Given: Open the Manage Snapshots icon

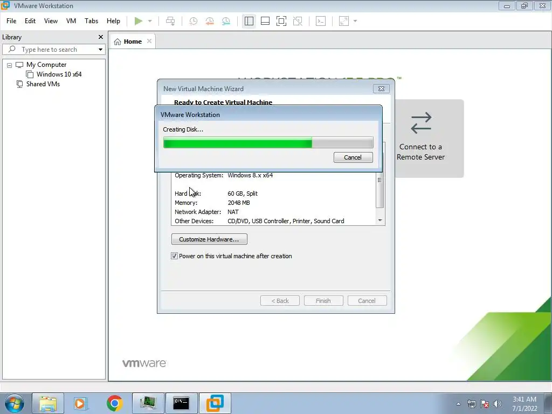Looking at the screenshot, I should click(226, 21).
